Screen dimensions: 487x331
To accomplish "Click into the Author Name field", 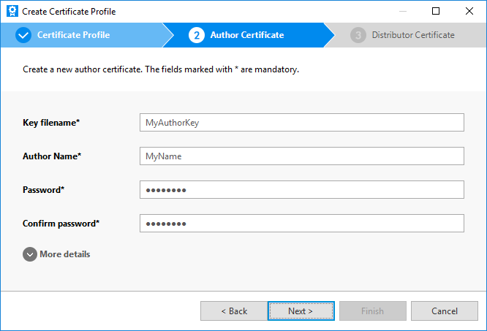I will (x=301, y=156).
